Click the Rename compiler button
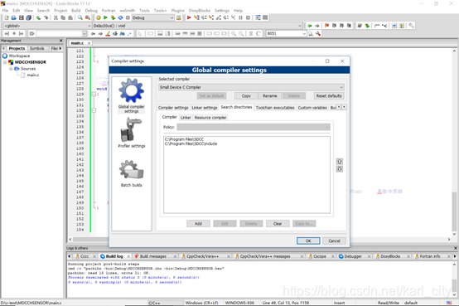This screenshot has width=459, height=306. click(269, 96)
